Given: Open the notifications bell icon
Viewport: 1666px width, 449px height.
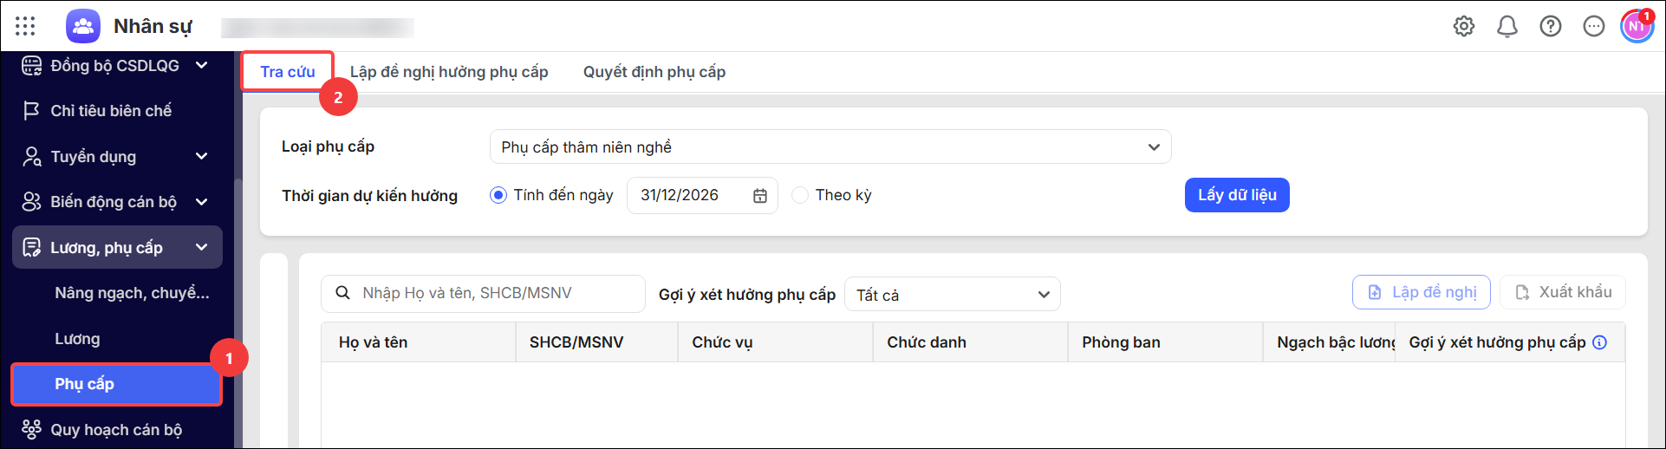Looking at the screenshot, I should click(1507, 26).
